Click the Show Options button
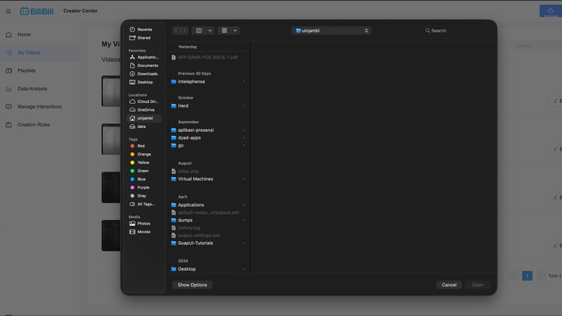562x316 pixels. point(192,285)
